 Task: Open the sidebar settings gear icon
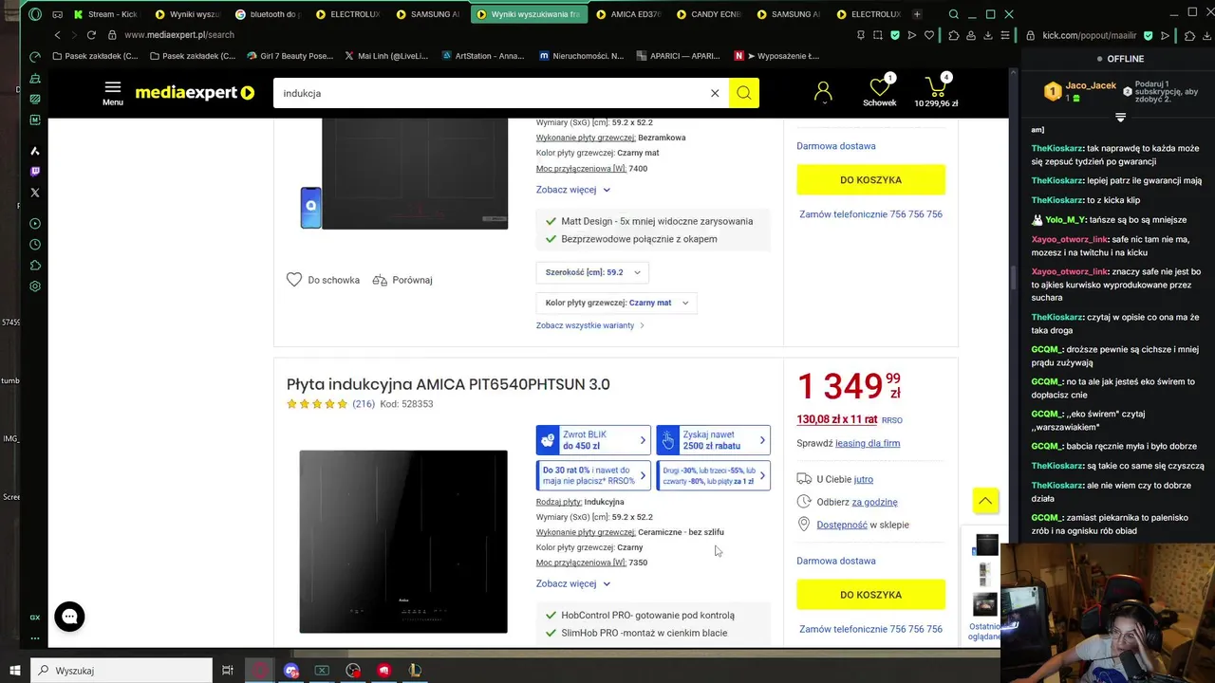pyautogui.click(x=35, y=286)
